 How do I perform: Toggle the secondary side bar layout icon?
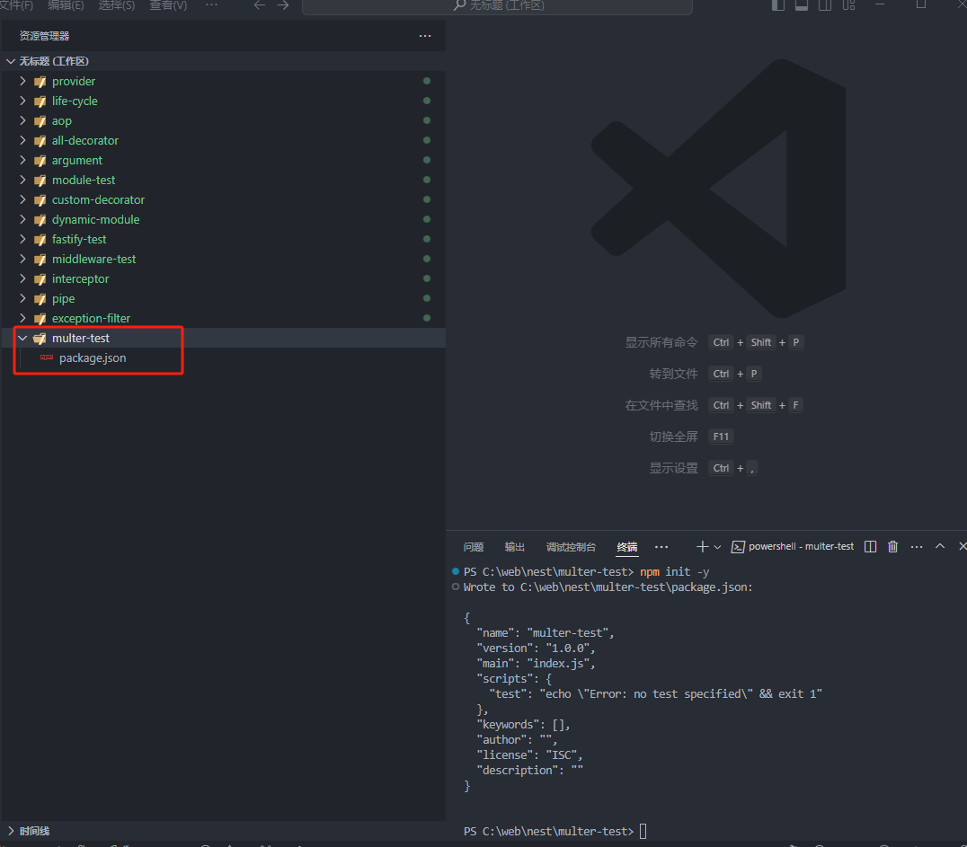click(x=825, y=4)
